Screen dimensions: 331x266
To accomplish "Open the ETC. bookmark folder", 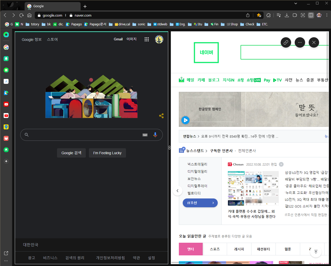I will [262, 24].
